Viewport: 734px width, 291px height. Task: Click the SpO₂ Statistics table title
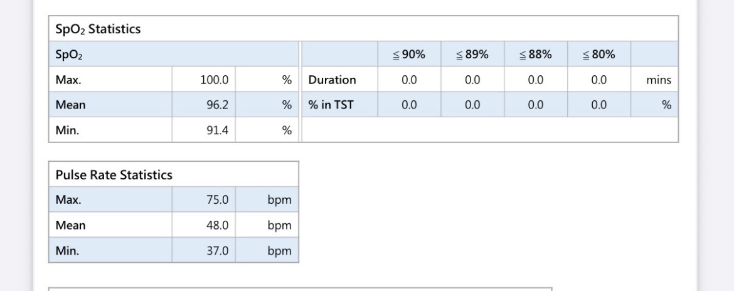pos(97,29)
